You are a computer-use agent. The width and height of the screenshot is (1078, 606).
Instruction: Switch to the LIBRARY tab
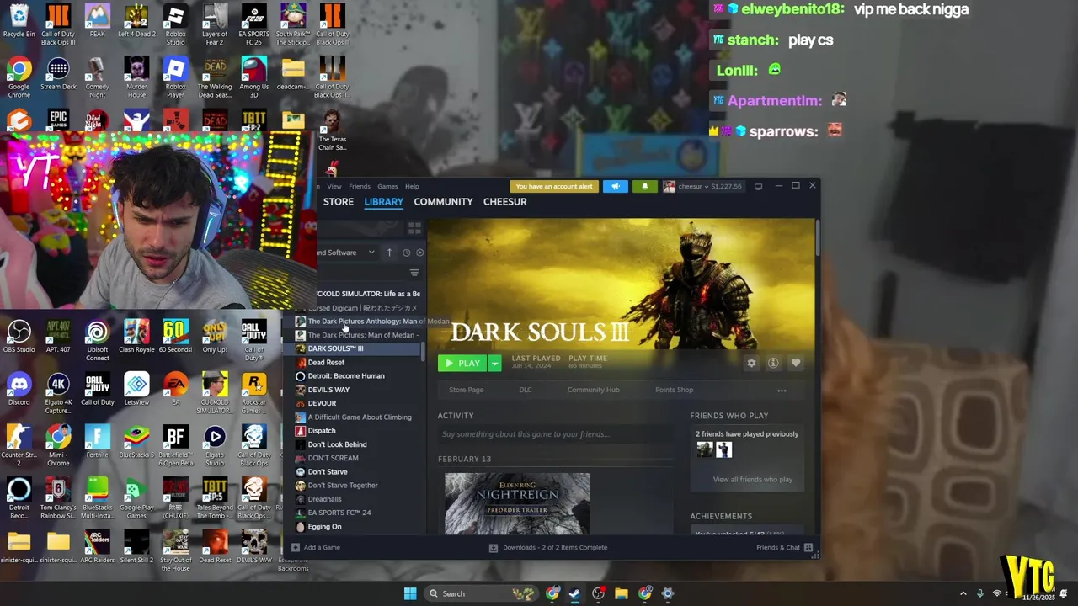[x=384, y=202]
